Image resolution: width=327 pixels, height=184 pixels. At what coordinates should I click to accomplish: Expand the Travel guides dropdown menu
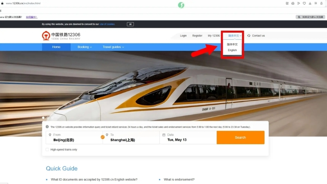point(113,47)
